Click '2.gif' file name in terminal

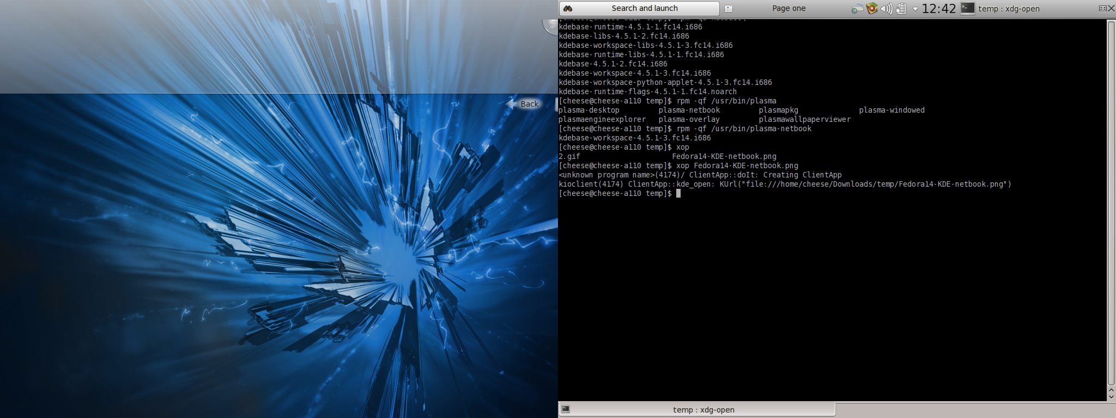click(x=569, y=156)
